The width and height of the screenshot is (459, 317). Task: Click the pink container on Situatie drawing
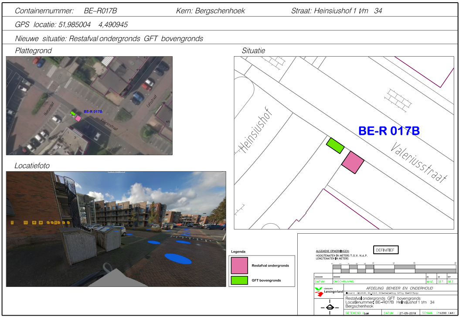click(x=352, y=162)
